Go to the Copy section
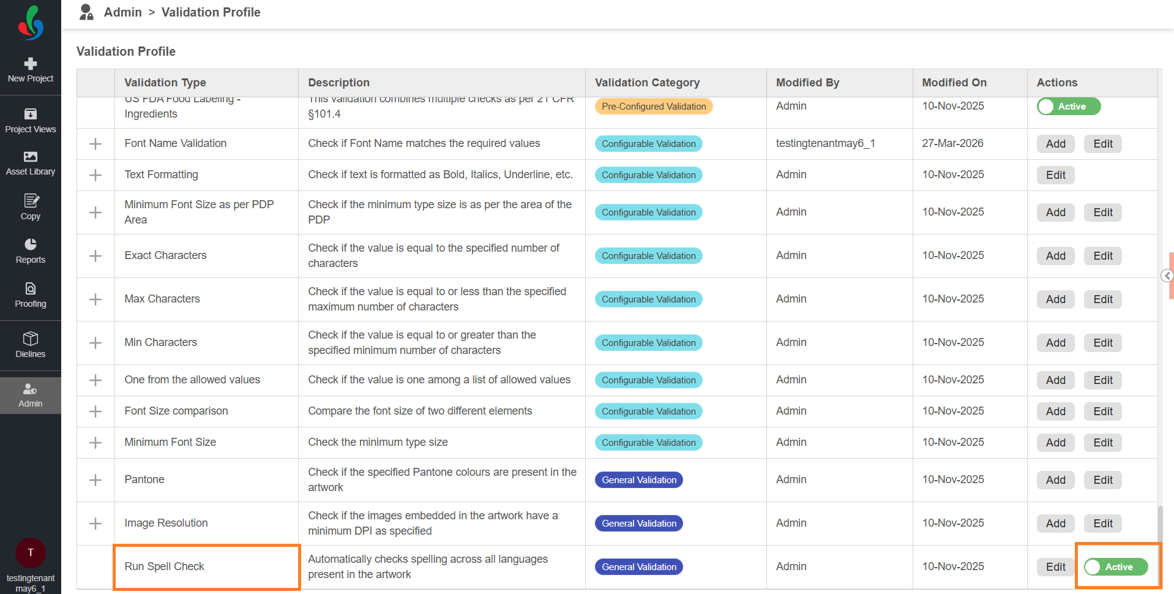This screenshot has height=594, width=1174. 31,208
